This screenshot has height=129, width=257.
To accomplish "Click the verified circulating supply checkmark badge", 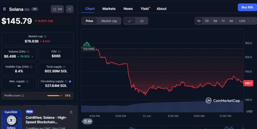I will pyautogui.click(x=70, y=82).
